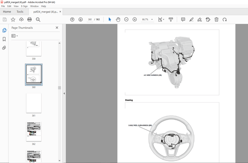
Task: Edit the page number field showing 360
Action: [x=90, y=20]
